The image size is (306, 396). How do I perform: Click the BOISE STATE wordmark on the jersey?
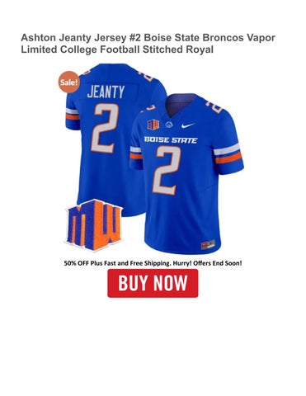(171, 139)
